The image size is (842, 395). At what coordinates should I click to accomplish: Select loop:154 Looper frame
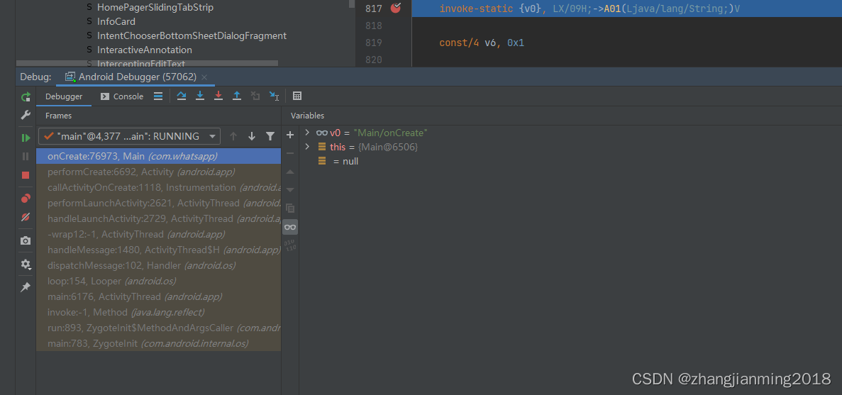(158, 281)
